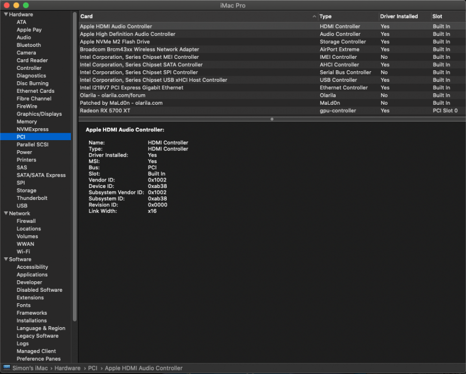Select Radeon RX 5700 XT row

click(x=272, y=111)
